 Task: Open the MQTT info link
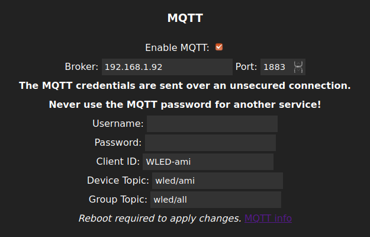[268, 218]
